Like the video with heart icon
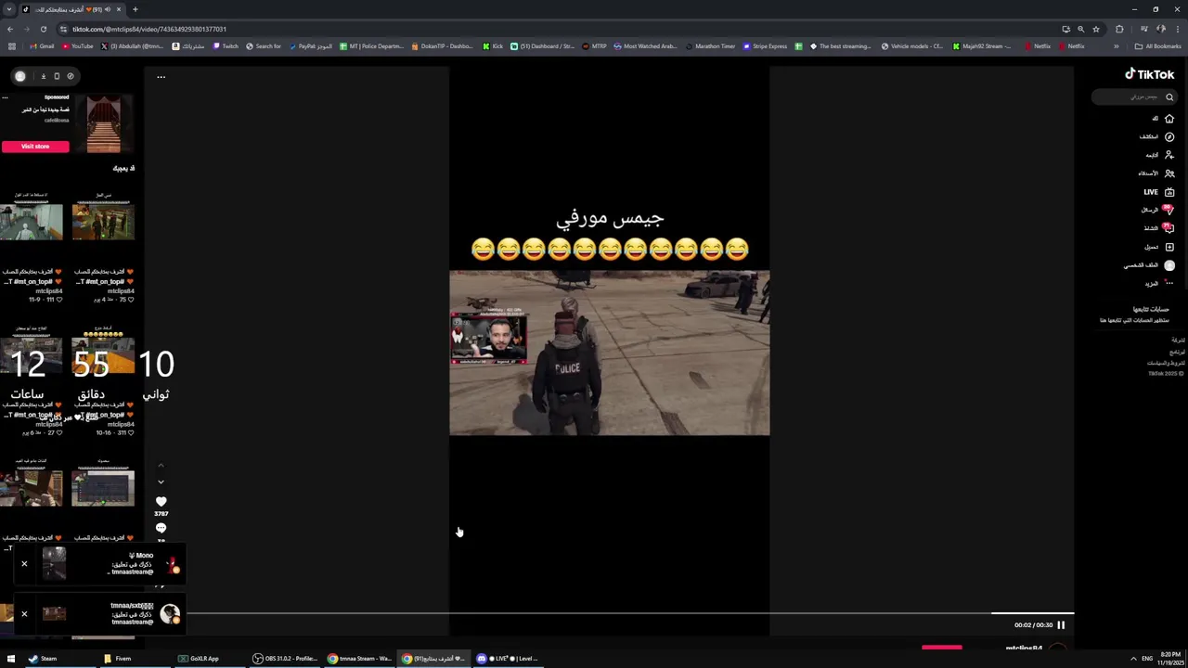This screenshot has height=668, width=1188. tap(161, 501)
